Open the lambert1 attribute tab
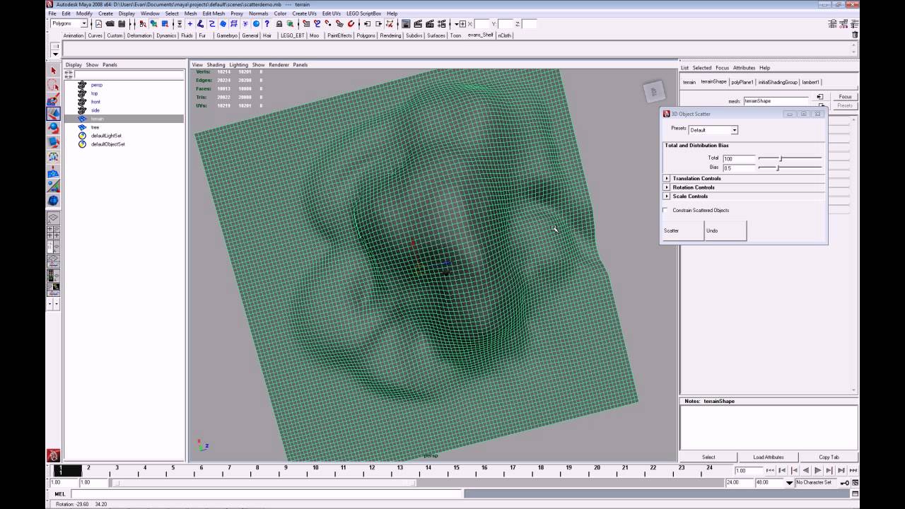Screen dimensions: 905x509 point(810,82)
